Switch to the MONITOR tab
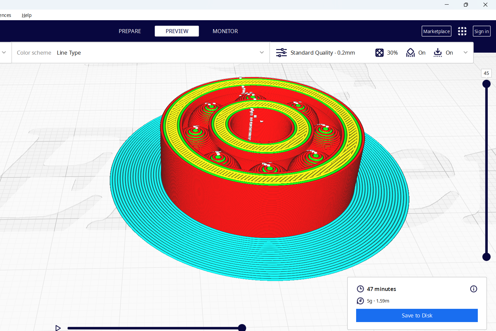The width and height of the screenshot is (496, 331). click(225, 31)
